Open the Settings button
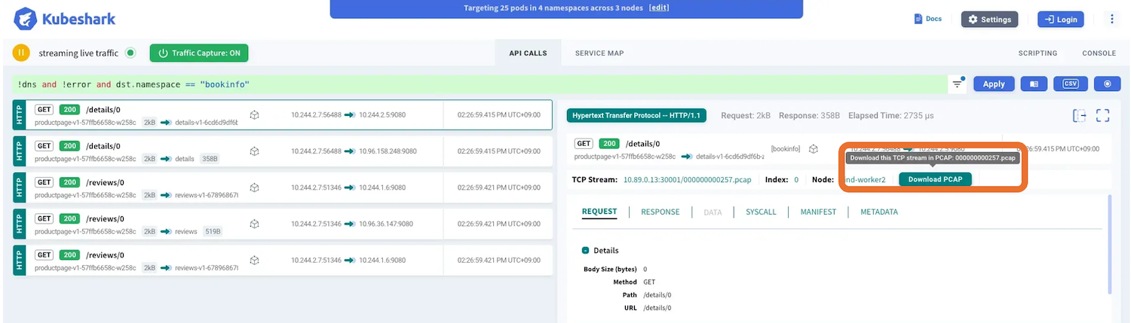 989,20
